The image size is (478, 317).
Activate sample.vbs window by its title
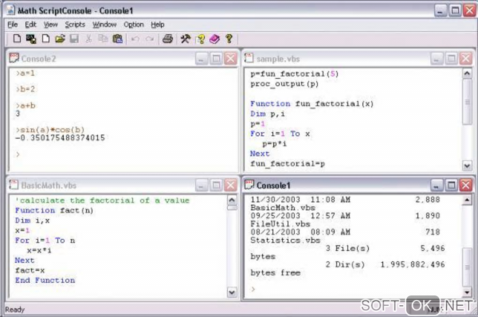pos(278,59)
